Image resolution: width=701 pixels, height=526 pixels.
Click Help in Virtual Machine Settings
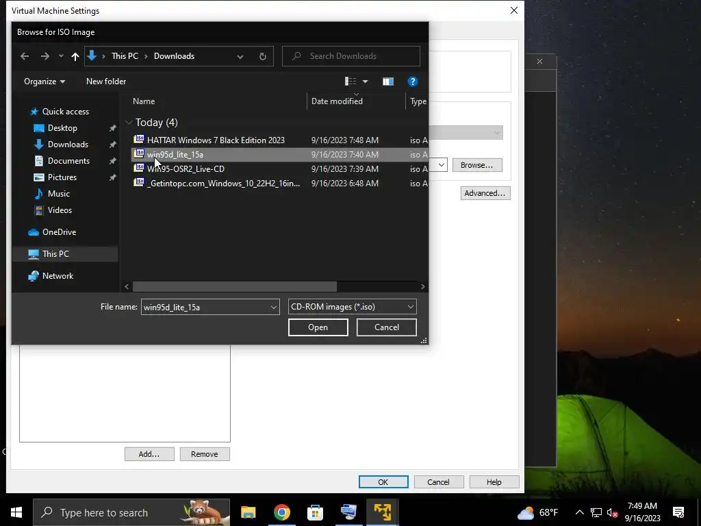[494, 482]
